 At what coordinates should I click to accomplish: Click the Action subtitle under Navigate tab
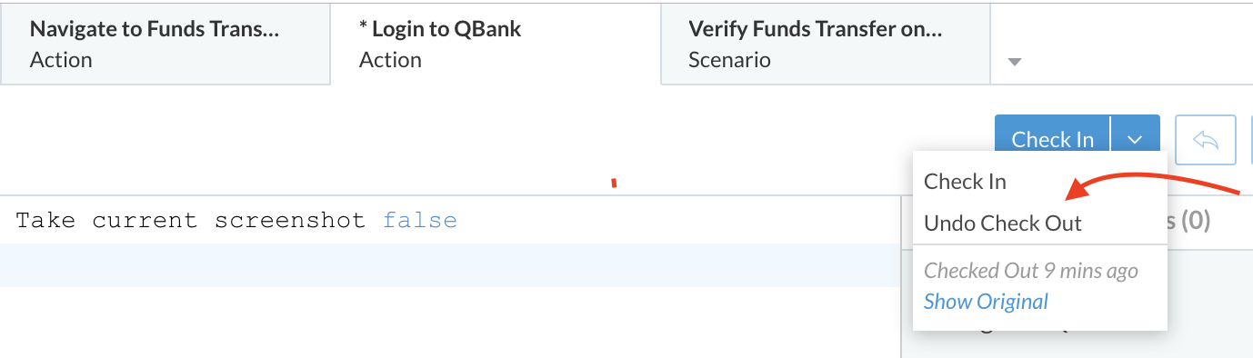click(61, 60)
